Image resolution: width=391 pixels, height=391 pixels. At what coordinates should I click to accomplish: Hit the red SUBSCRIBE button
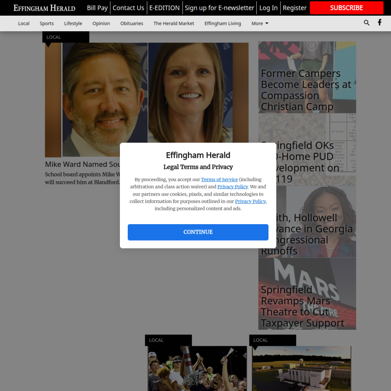(346, 8)
